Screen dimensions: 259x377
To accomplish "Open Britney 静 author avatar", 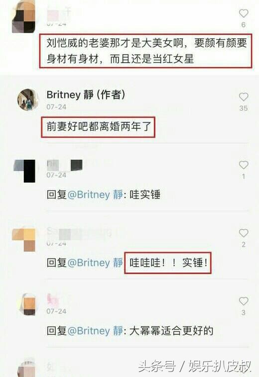I will pos(28,99).
